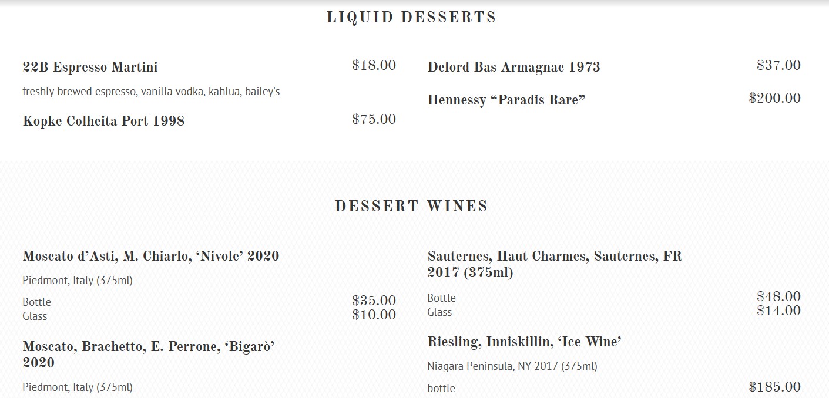The image size is (829, 398).
Task: Click the Dessert Wines section heading
Action: (411, 207)
